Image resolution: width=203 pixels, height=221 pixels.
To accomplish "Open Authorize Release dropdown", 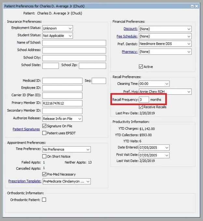I will [x=62, y=119].
